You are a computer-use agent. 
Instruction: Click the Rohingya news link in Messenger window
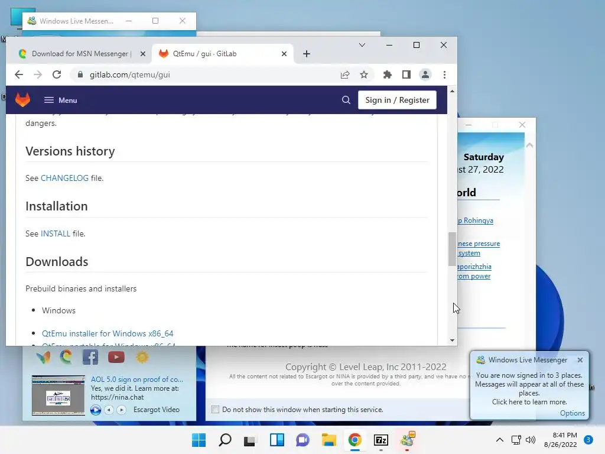tap(476, 220)
